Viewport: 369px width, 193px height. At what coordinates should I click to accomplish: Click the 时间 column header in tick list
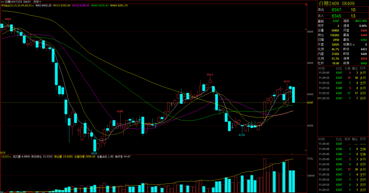tap(322, 68)
